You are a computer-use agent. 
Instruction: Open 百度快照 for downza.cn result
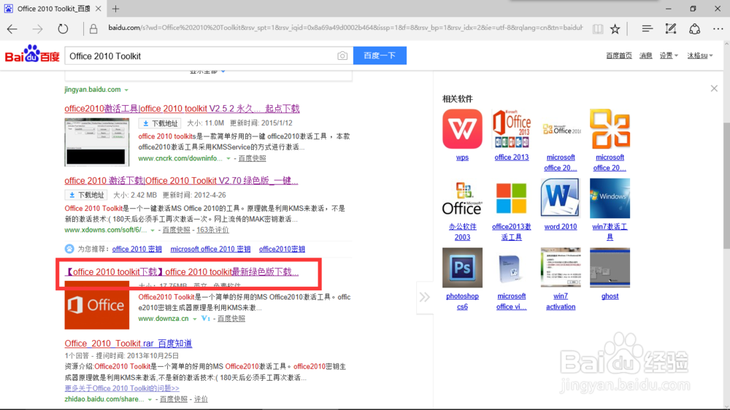[231, 319]
